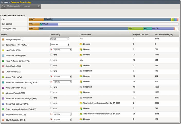Open the gear settings menu

(x=3, y=6)
